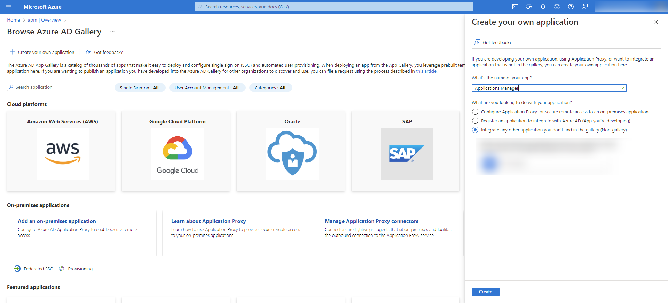The width and height of the screenshot is (668, 303).
Task: Select Integrate any other application (Non-gallery) option
Action: (x=475, y=130)
